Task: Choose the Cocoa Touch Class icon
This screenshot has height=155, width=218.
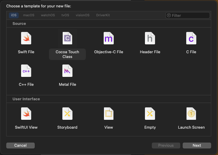Action: point(67,38)
